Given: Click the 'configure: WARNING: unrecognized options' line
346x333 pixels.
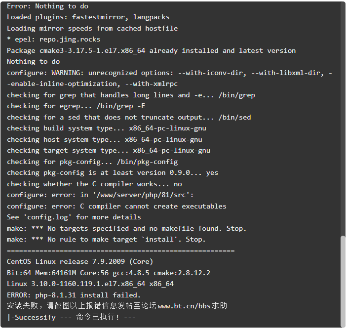Looking at the screenshot, I should click(169, 79).
